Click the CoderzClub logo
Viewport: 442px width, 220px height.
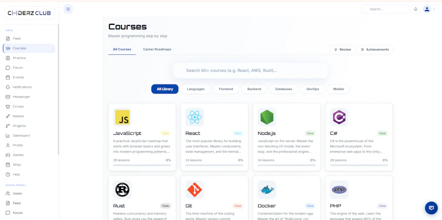click(x=29, y=13)
